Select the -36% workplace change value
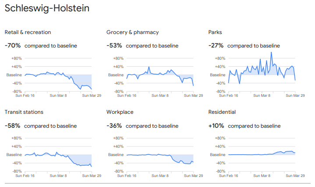Screen dimensions: 315x187 pyautogui.click(x=114, y=126)
